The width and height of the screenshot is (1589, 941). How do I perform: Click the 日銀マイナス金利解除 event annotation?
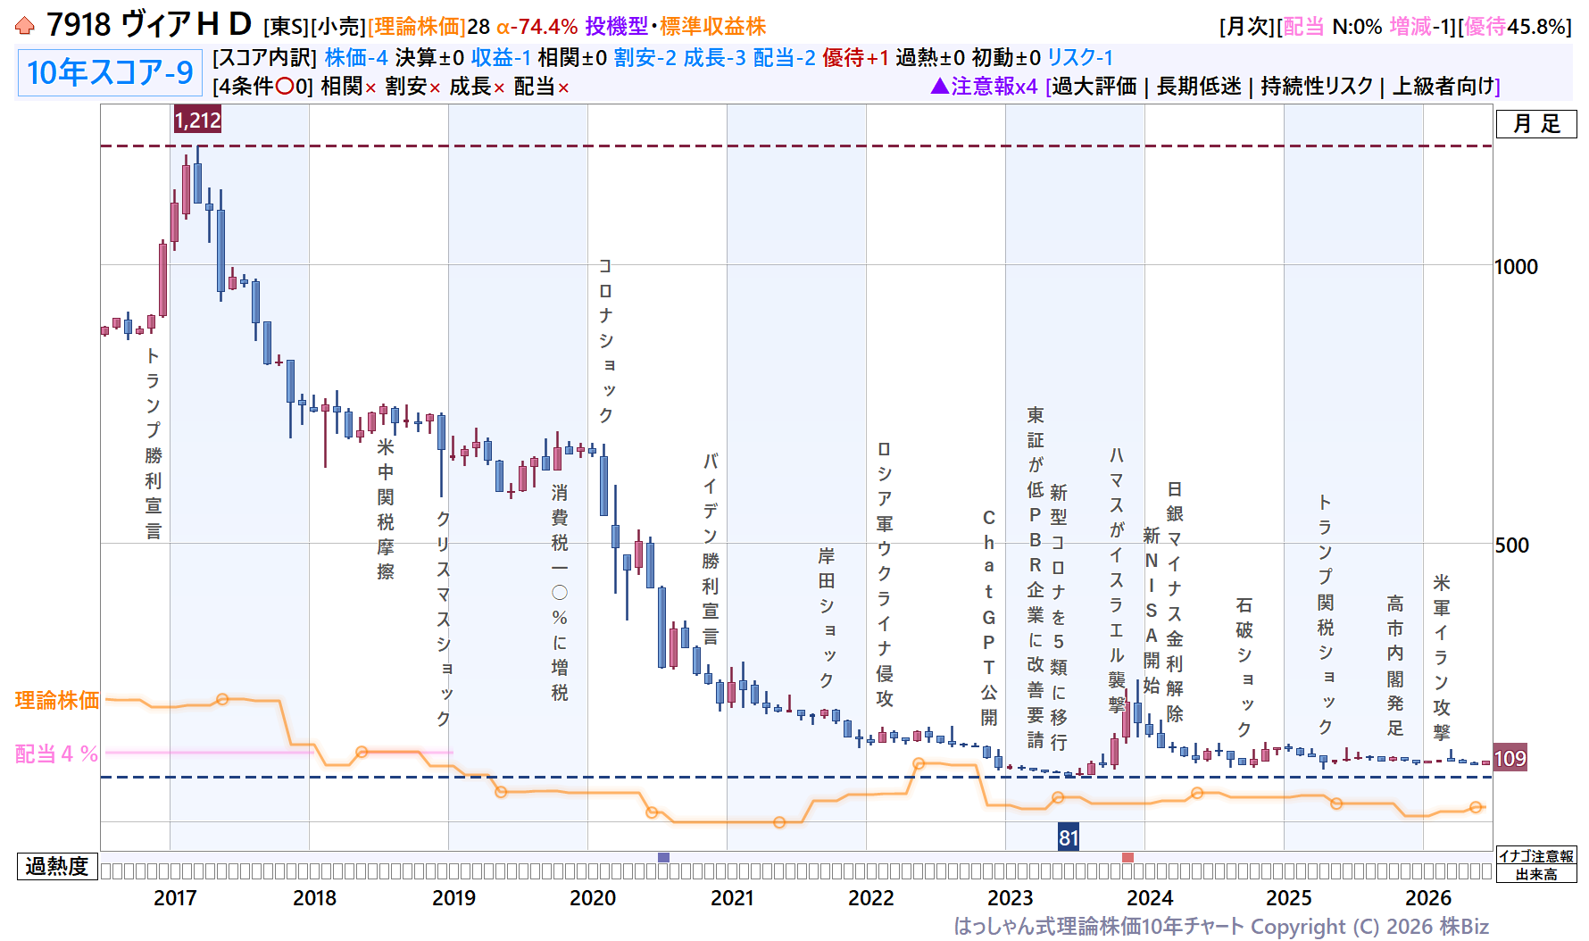1175,602
